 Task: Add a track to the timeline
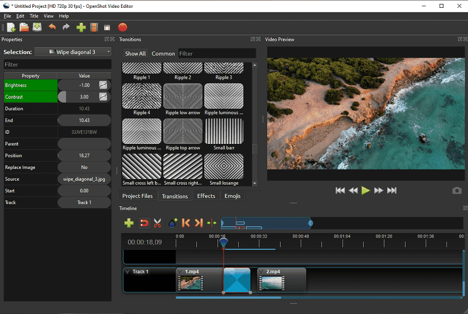(x=129, y=223)
